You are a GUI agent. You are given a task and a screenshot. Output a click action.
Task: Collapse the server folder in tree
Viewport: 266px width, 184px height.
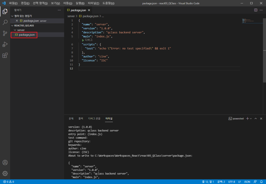point(15,30)
